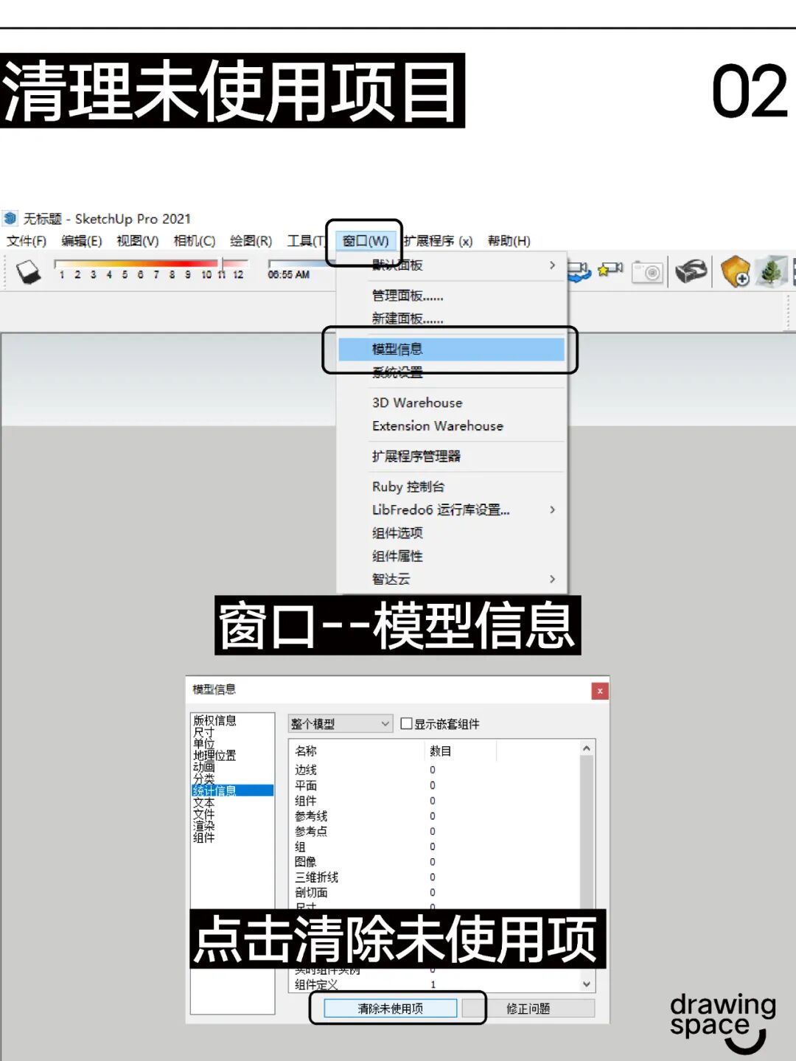
Task: Click the section plane icon in toolbar
Action: 28,272
